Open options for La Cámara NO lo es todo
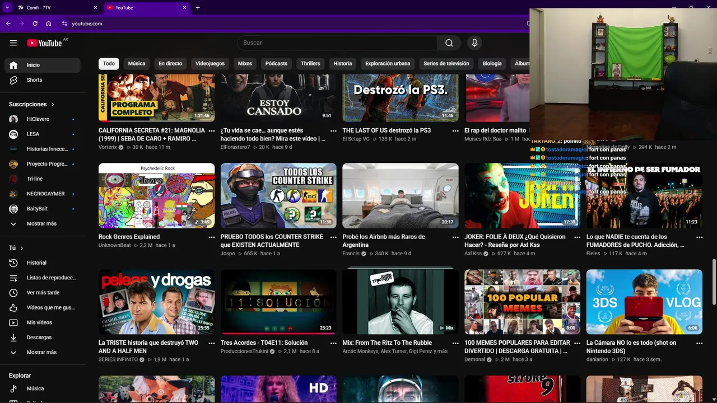This screenshot has height=403, width=717. pyautogui.click(x=699, y=343)
